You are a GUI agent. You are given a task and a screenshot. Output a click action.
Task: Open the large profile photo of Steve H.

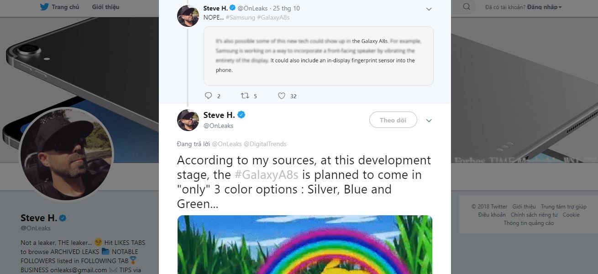(66, 155)
